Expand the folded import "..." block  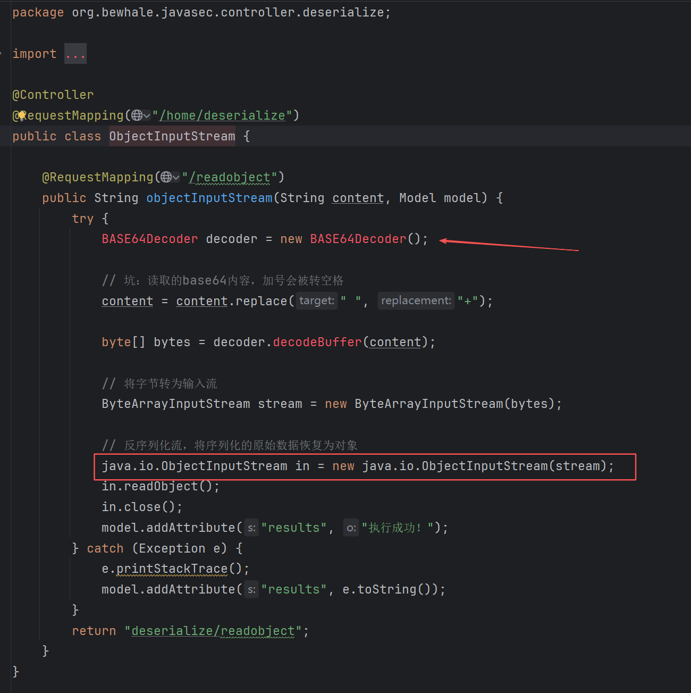(75, 54)
